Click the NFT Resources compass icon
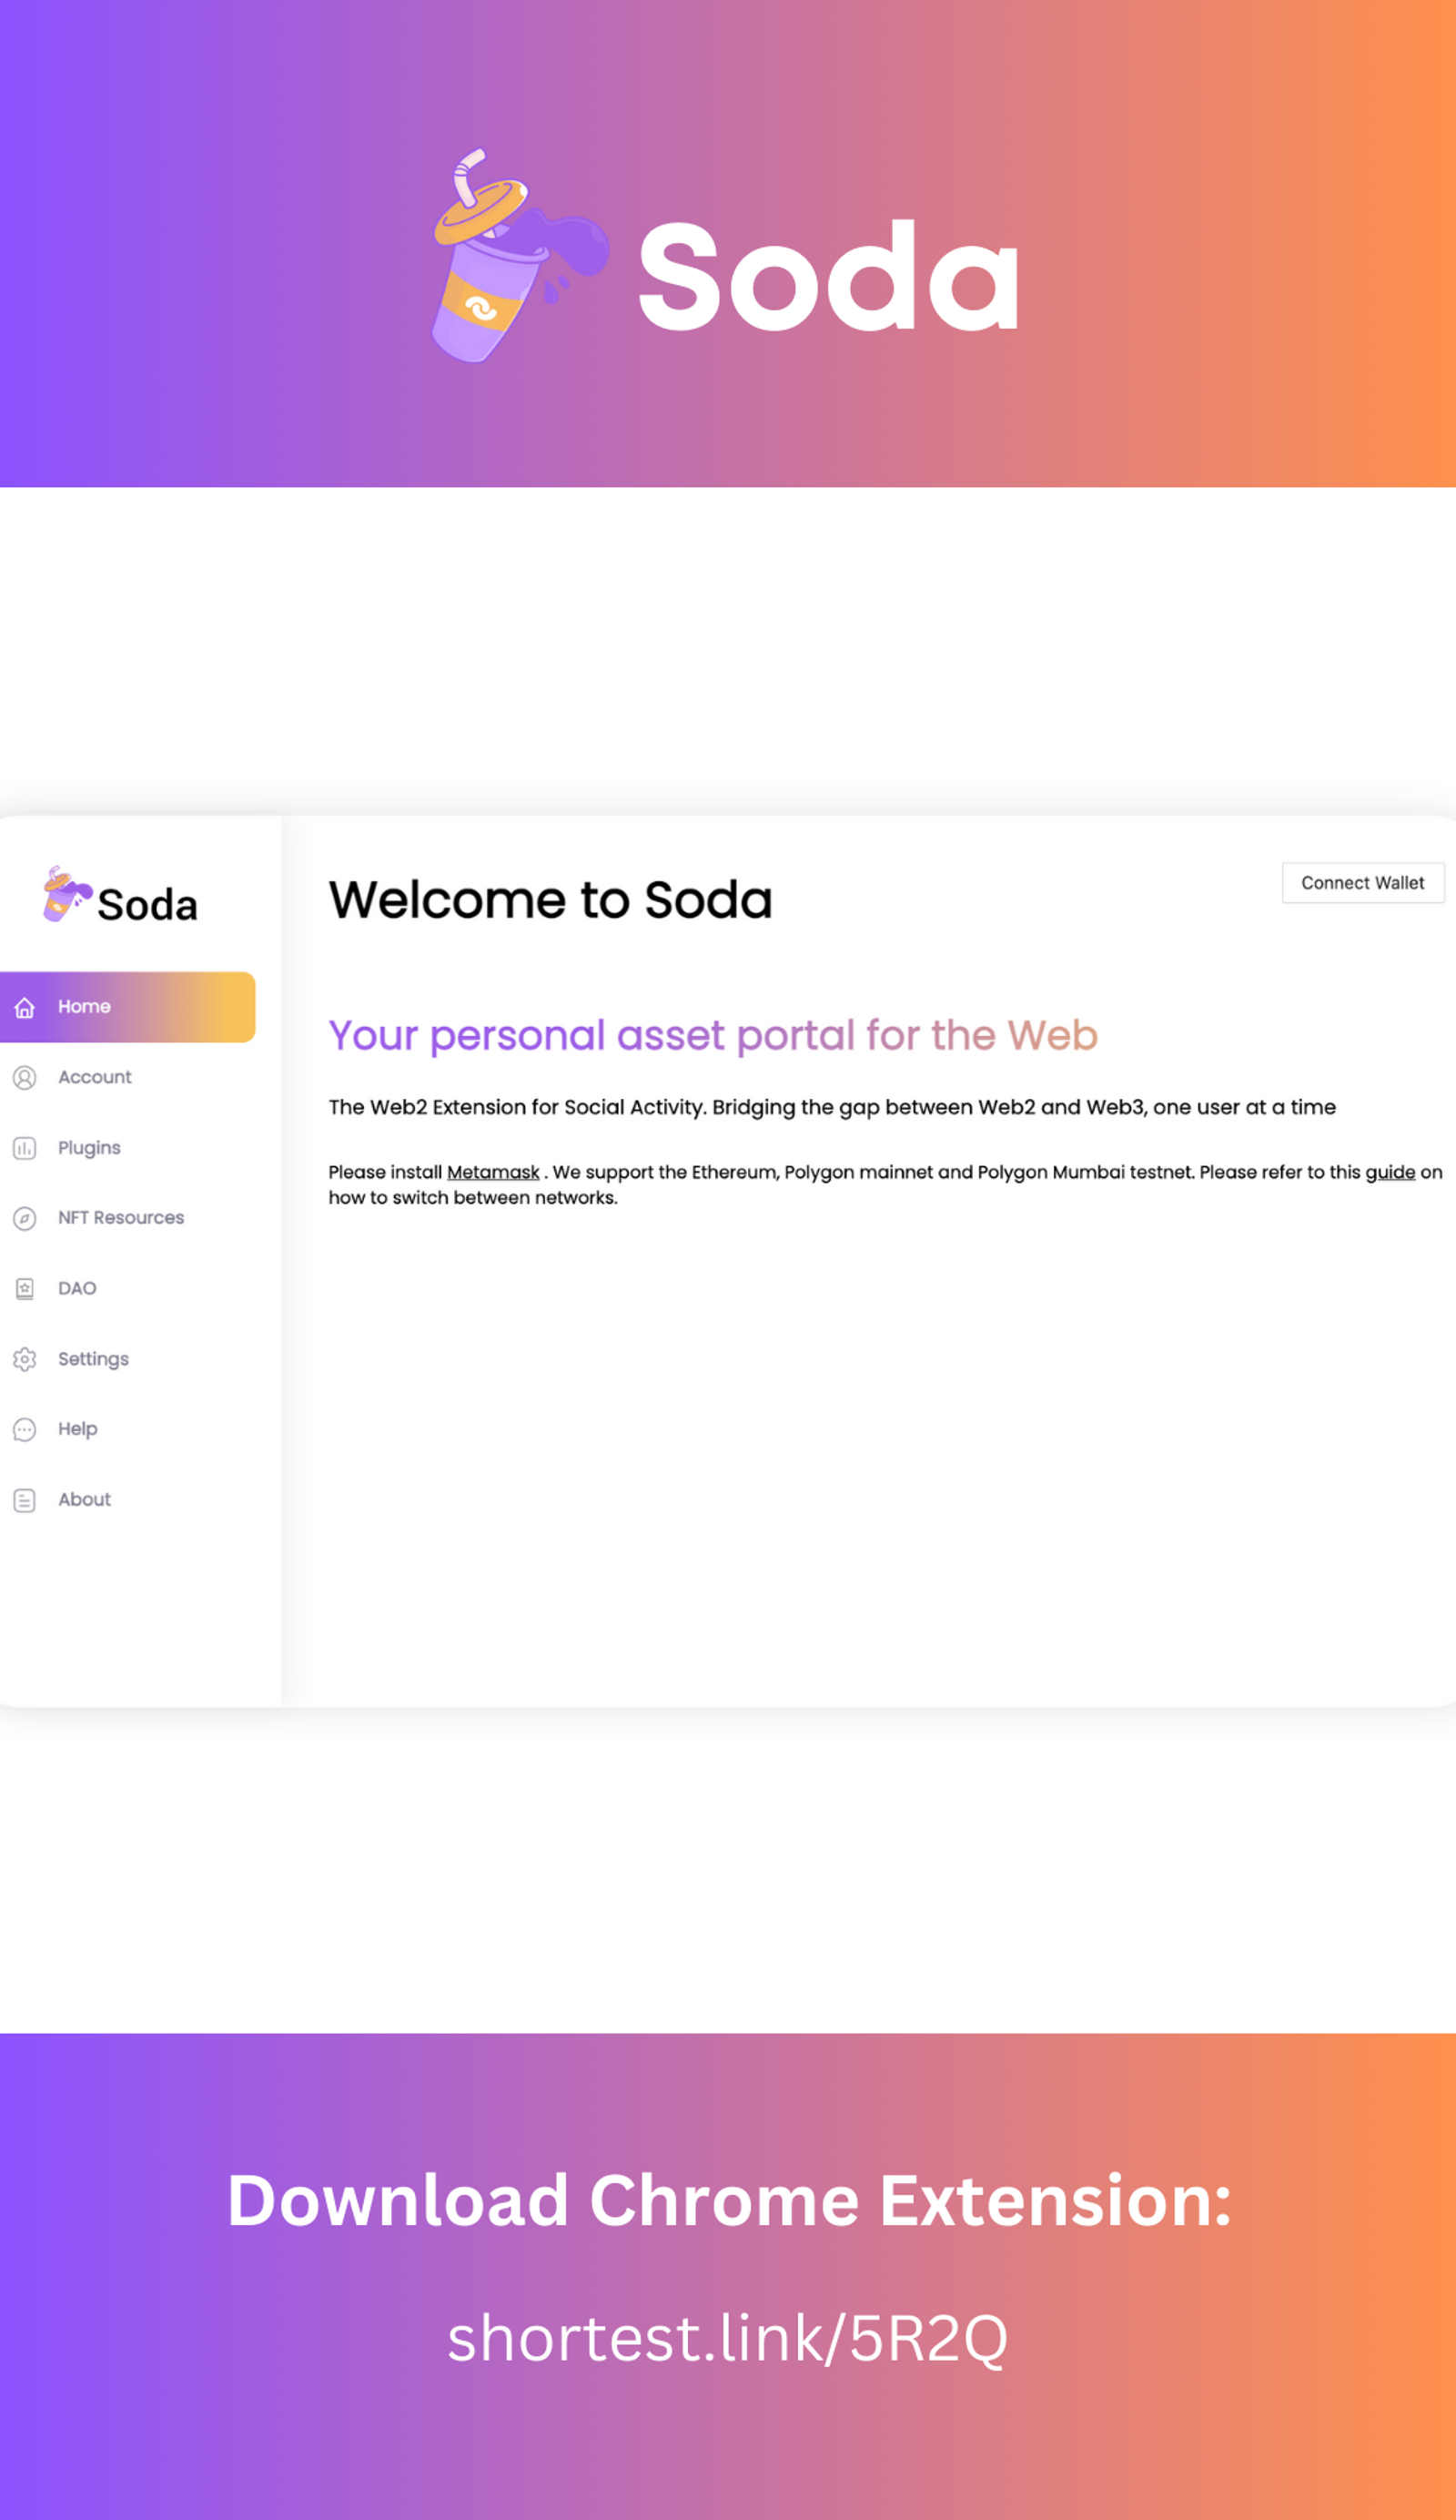Viewport: 1456px width, 2520px height. pos(25,1218)
